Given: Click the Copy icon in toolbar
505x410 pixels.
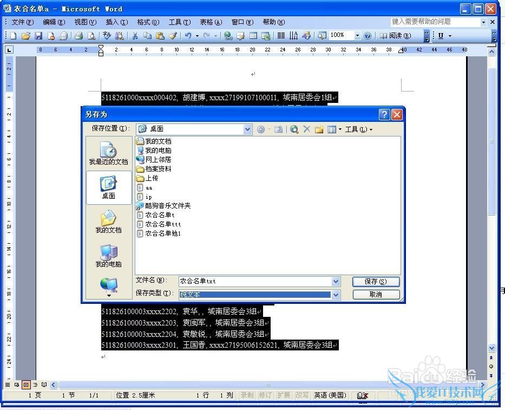Looking at the screenshot, I should (x=148, y=35).
